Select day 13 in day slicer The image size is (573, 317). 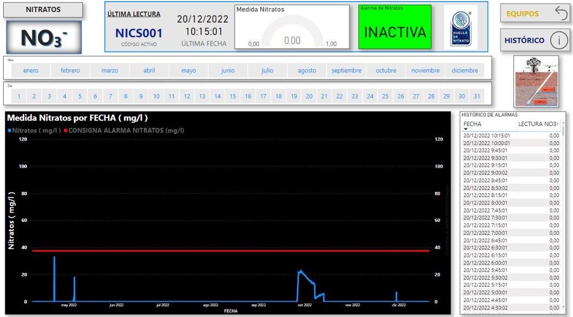[x=202, y=96]
